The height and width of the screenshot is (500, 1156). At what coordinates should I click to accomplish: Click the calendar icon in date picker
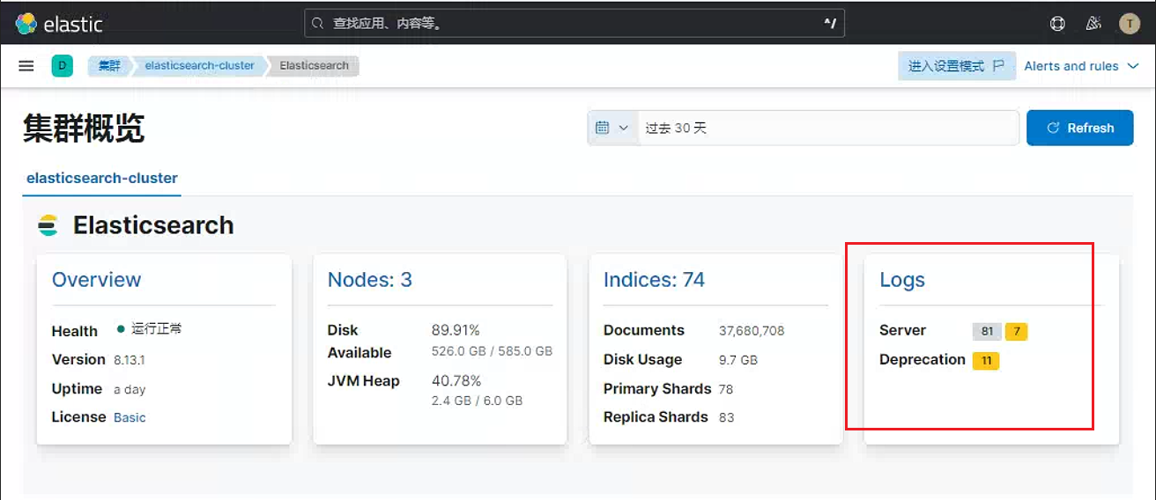[603, 128]
